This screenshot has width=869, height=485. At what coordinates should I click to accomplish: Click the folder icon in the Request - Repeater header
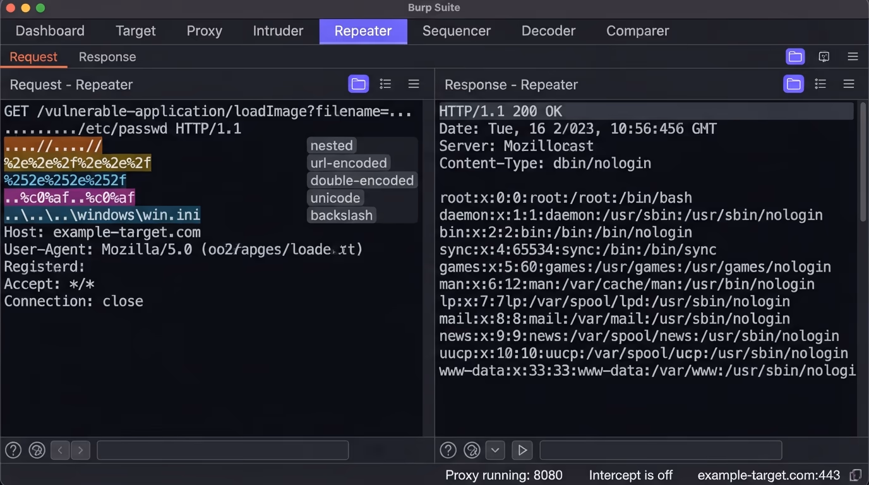coord(359,84)
